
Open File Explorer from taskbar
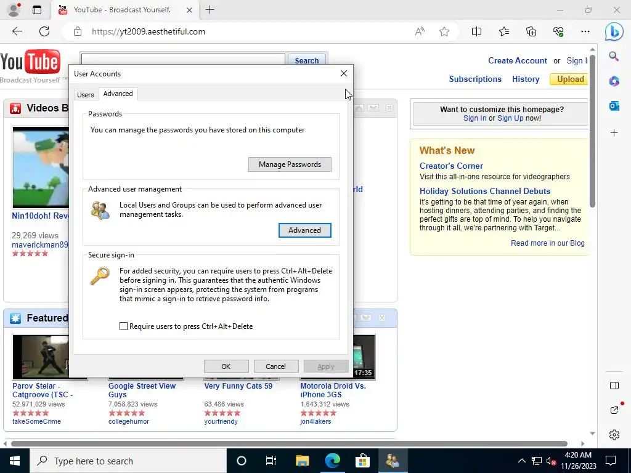coord(302,461)
